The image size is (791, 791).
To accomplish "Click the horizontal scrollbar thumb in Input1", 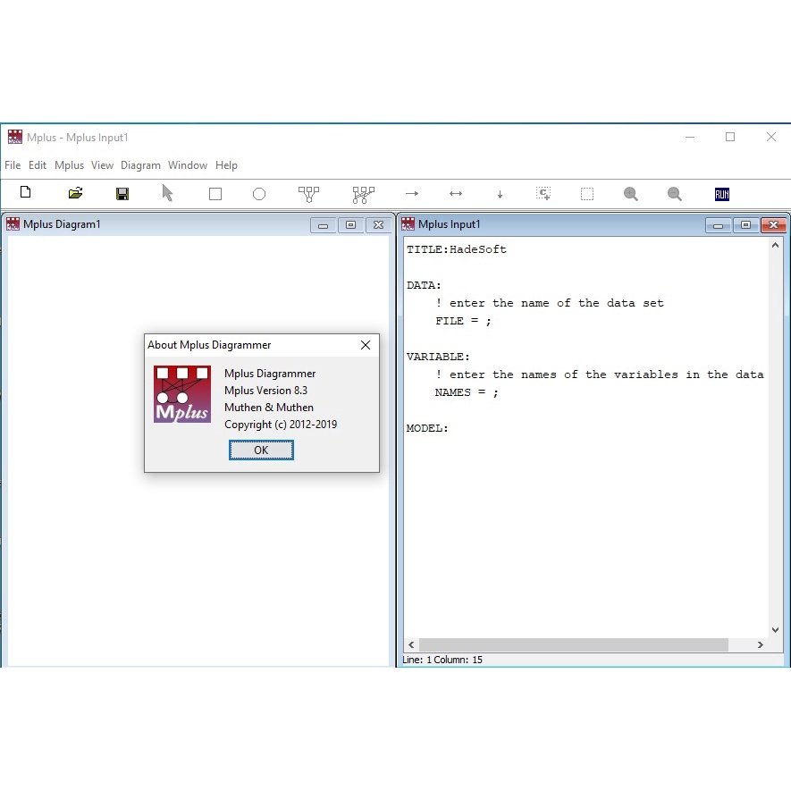I will [574, 644].
